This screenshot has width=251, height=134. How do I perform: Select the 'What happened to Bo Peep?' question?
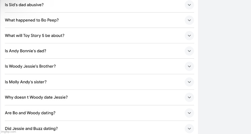(x=32, y=20)
